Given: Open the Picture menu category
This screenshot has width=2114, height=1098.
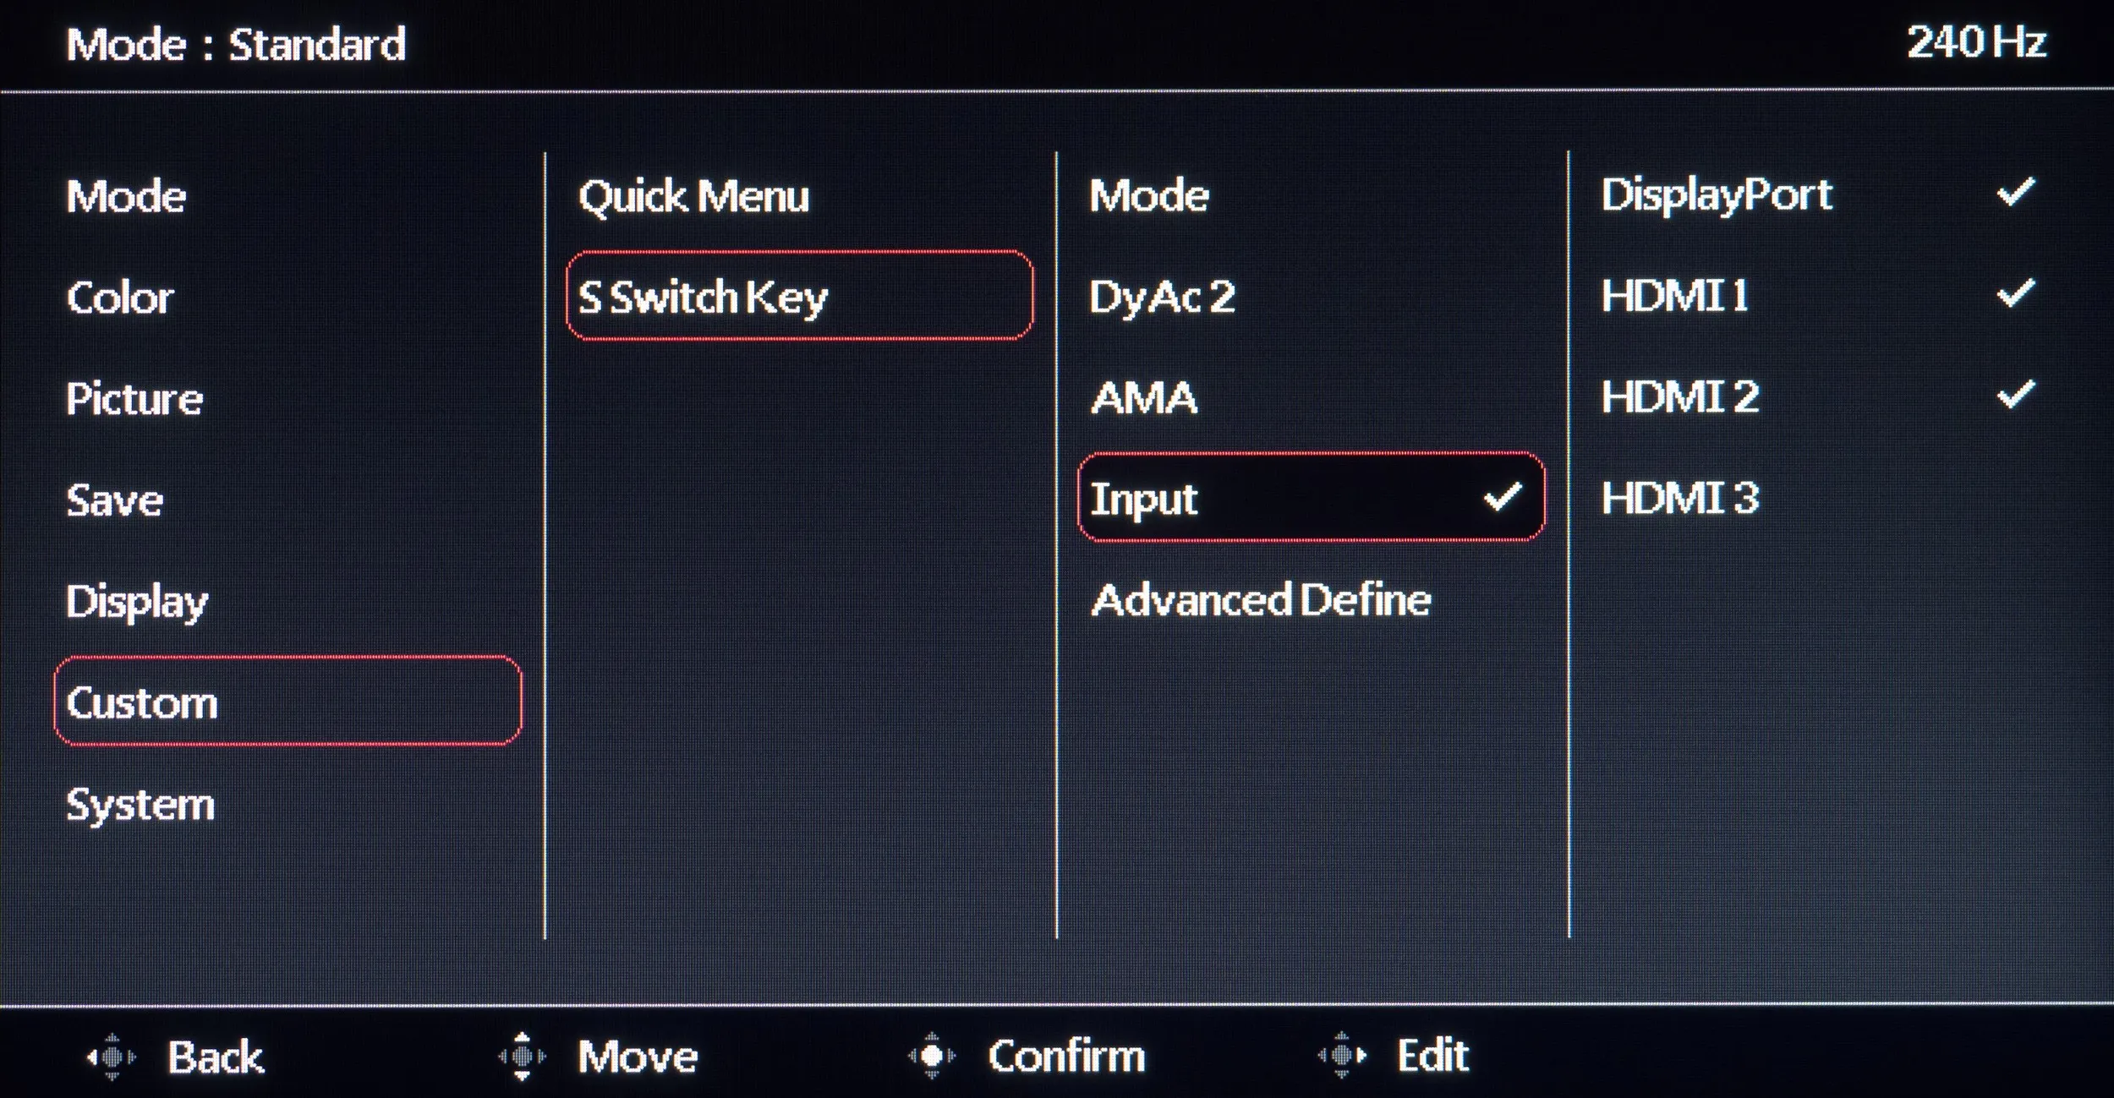Looking at the screenshot, I should (134, 398).
